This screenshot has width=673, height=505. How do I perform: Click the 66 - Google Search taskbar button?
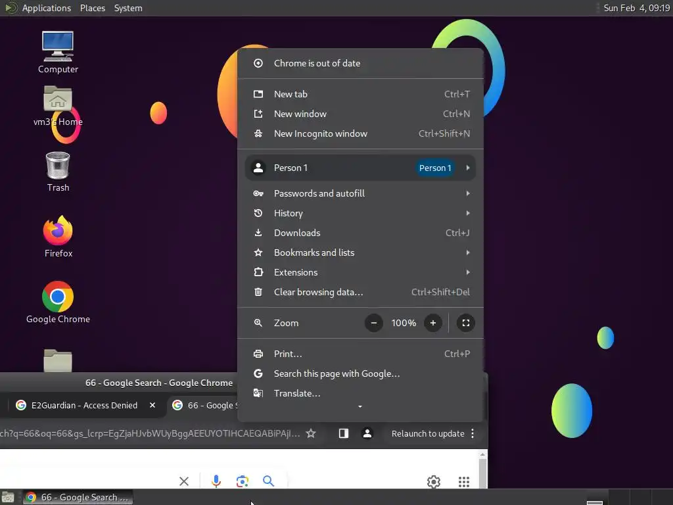78,497
